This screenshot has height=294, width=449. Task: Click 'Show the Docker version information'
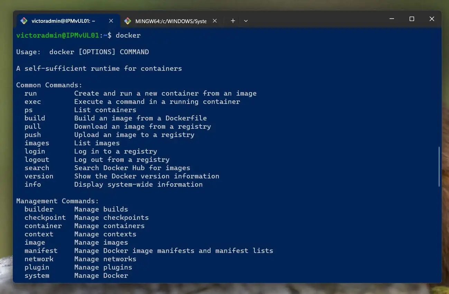(x=147, y=176)
